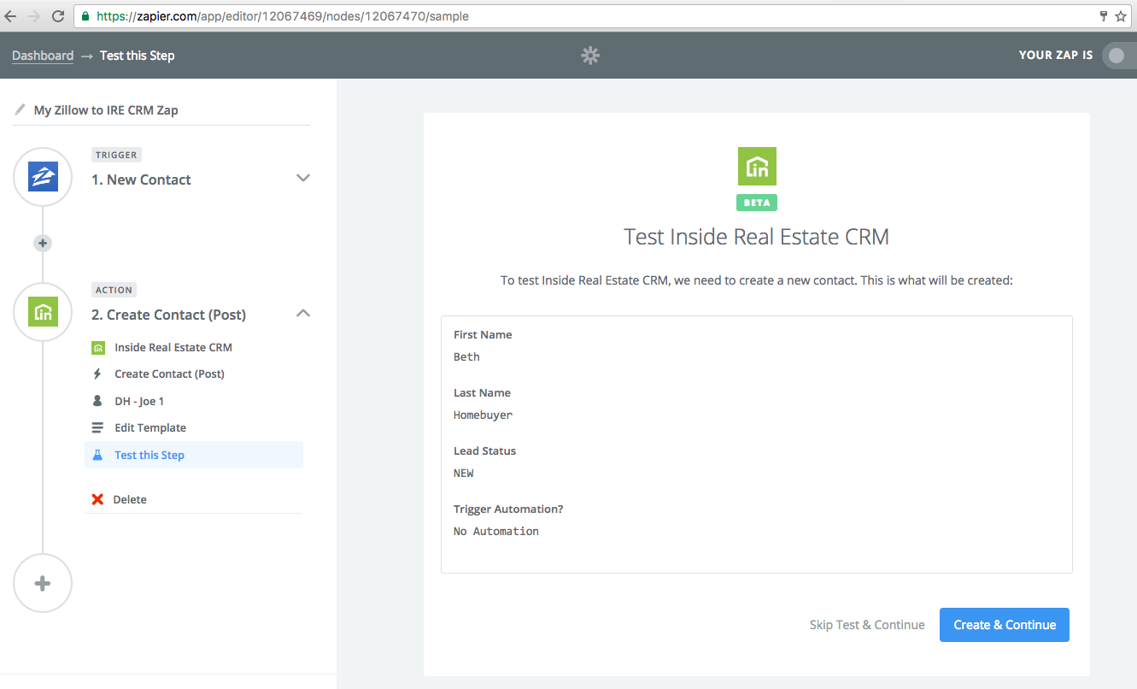1137x689 pixels.
Task: Click the browser back arrow
Action: click(x=9, y=16)
